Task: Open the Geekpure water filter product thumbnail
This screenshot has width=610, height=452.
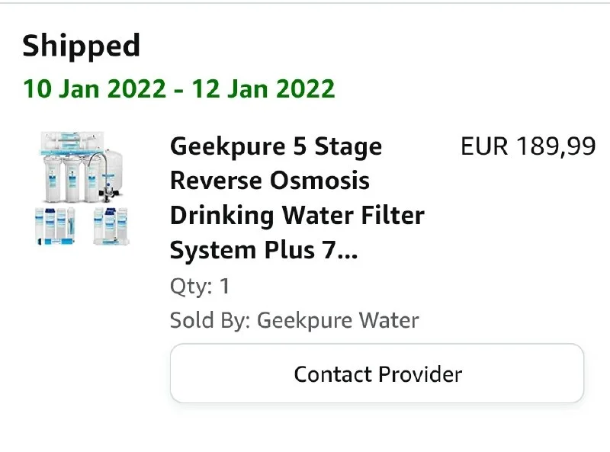Action: (82, 189)
